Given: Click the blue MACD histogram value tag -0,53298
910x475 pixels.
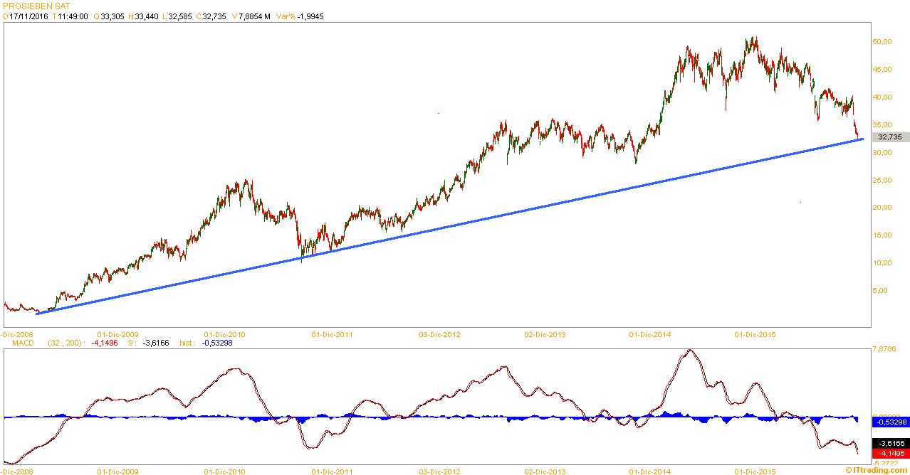Looking at the screenshot, I should (x=890, y=422).
